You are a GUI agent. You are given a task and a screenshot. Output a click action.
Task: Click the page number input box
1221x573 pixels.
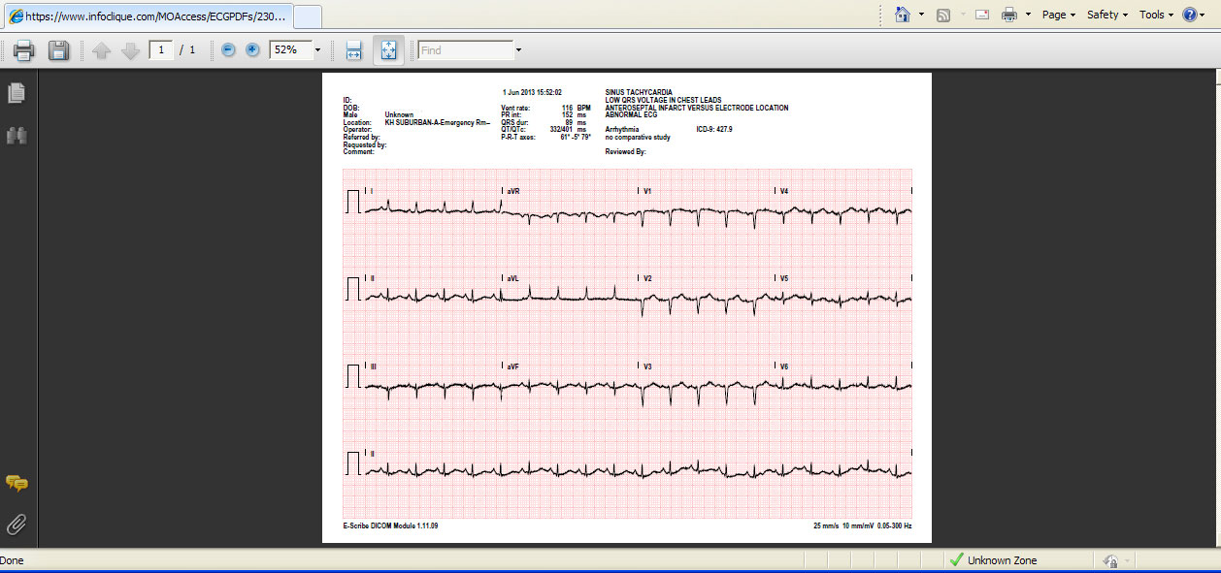click(x=161, y=50)
